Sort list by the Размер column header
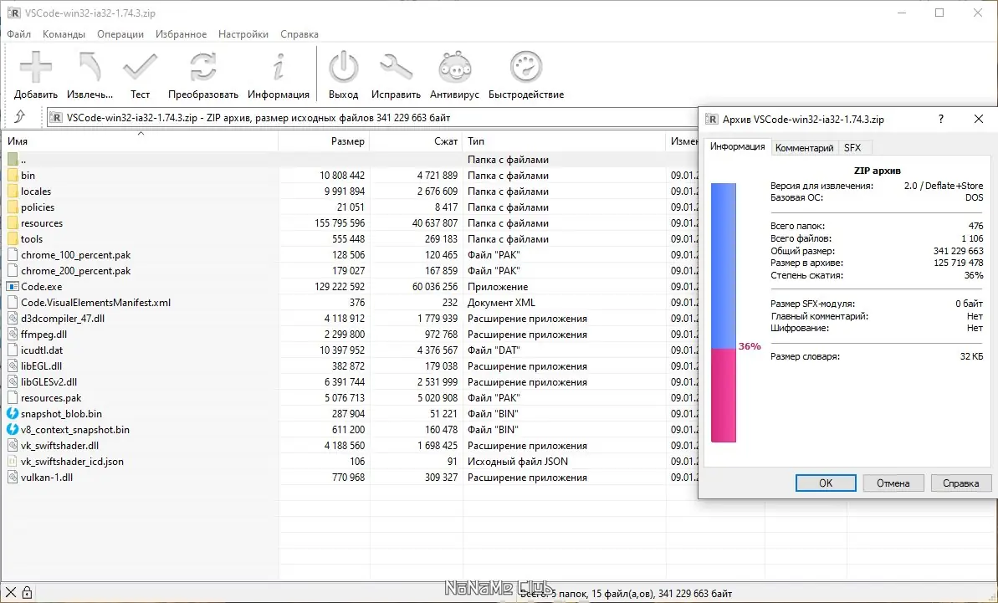This screenshot has height=603, width=998. tap(324, 141)
